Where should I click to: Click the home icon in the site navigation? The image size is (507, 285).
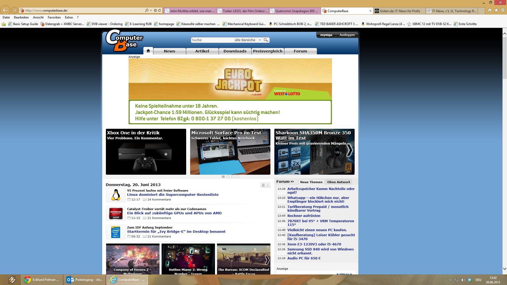point(148,51)
